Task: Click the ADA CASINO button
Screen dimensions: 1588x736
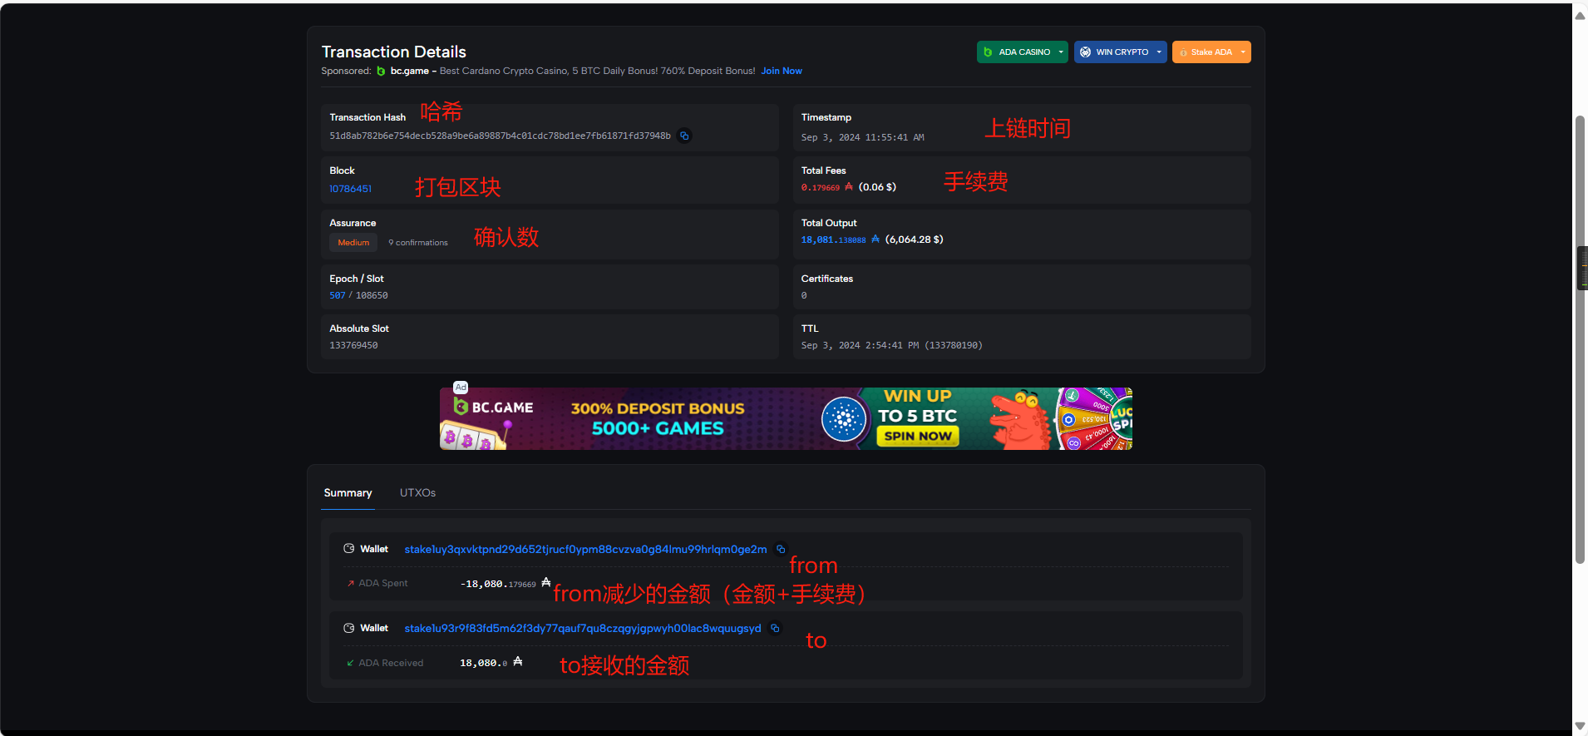Action: [x=1023, y=52]
